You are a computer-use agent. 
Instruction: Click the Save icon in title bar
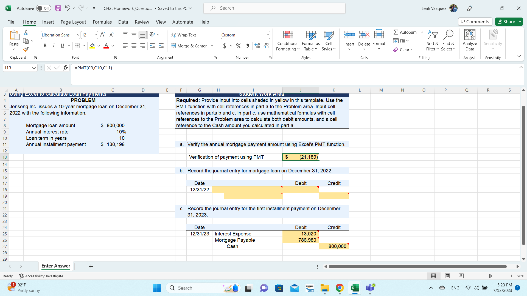[58, 8]
